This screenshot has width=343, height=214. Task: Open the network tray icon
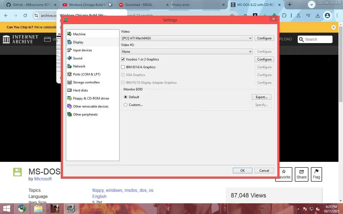pos(311,209)
